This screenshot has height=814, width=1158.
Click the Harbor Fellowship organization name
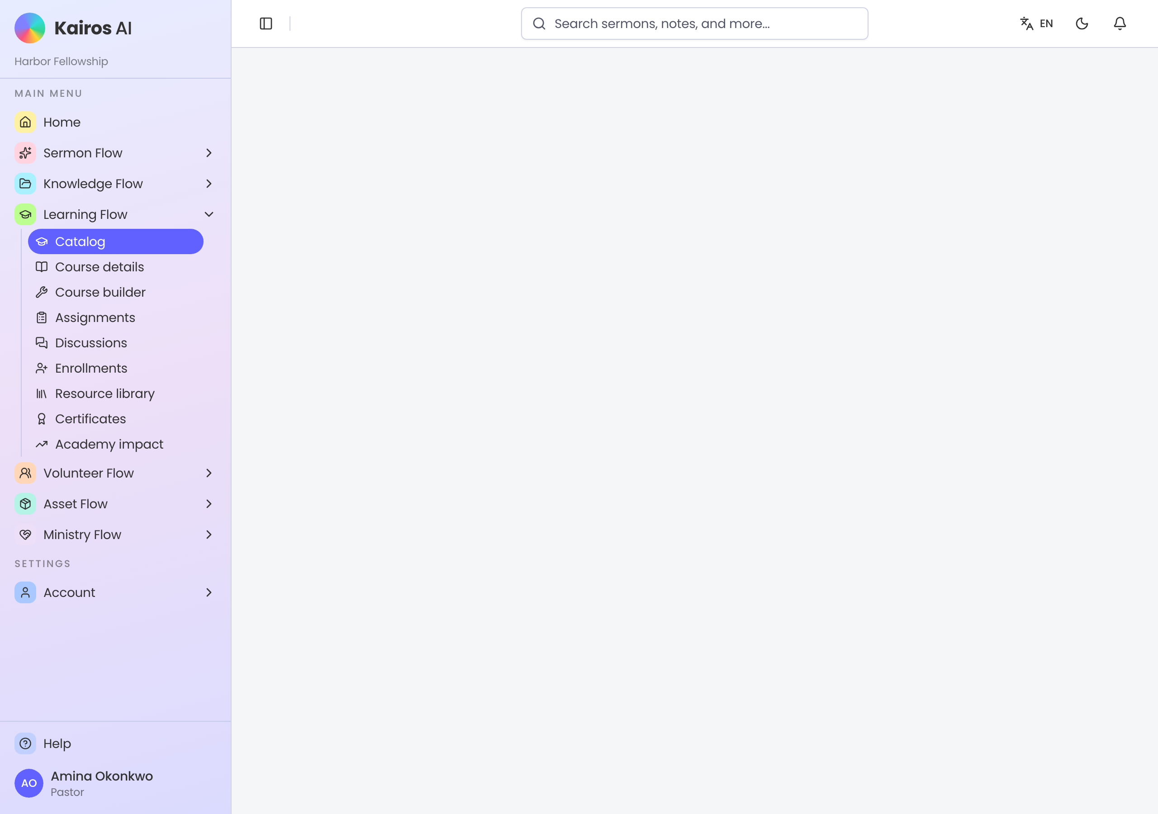tap(61, 62)
